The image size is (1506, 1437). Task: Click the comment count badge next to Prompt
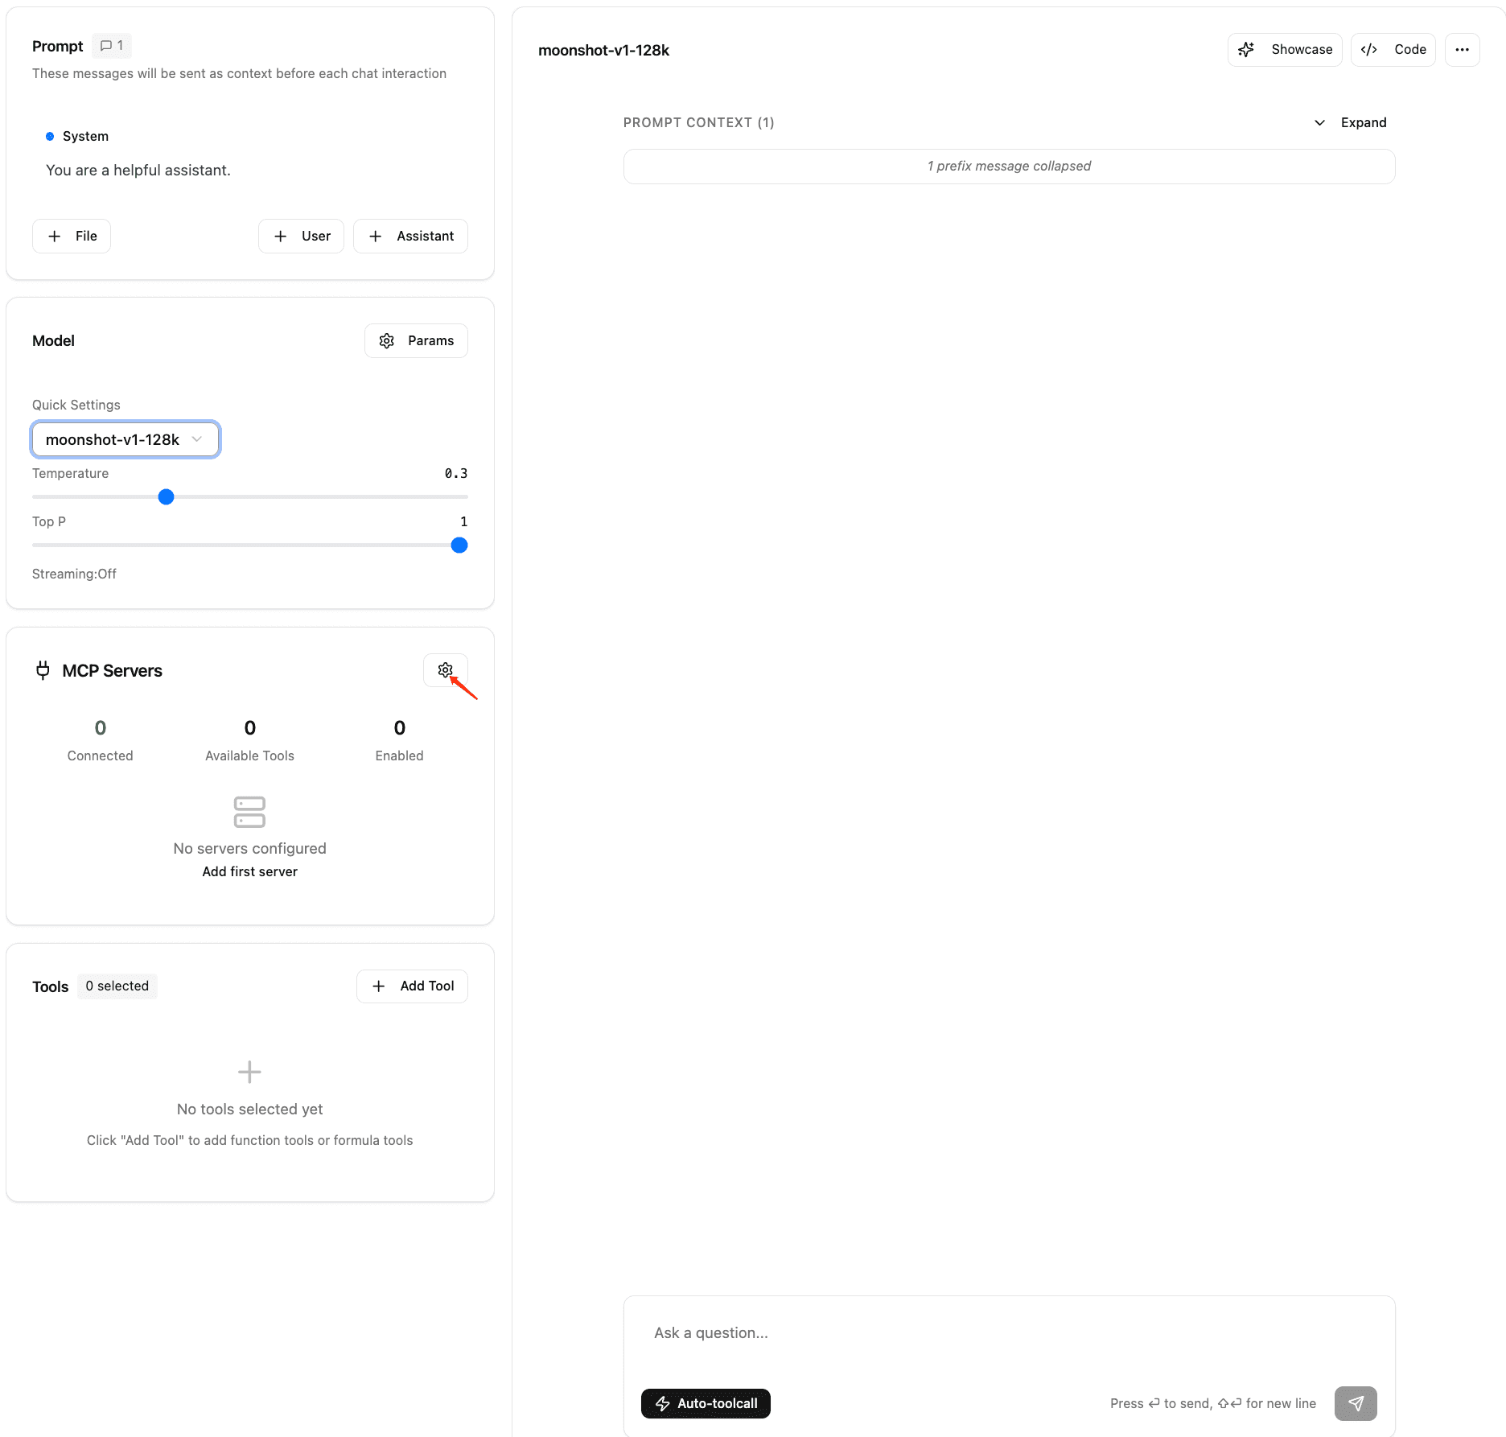(x=111, y=45)
